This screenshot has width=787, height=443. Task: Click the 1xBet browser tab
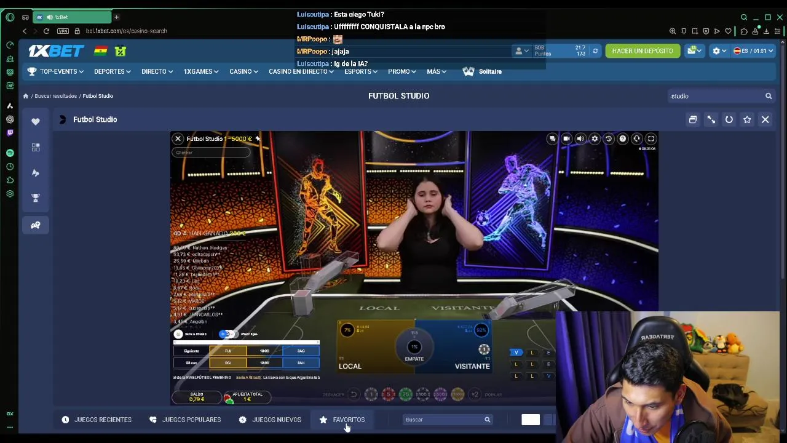click(73, 17)
